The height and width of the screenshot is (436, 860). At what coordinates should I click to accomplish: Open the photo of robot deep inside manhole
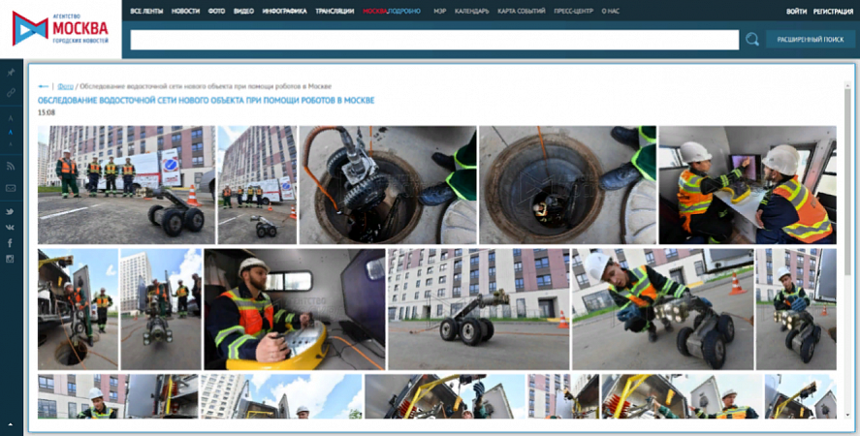(x=567, y=185)
